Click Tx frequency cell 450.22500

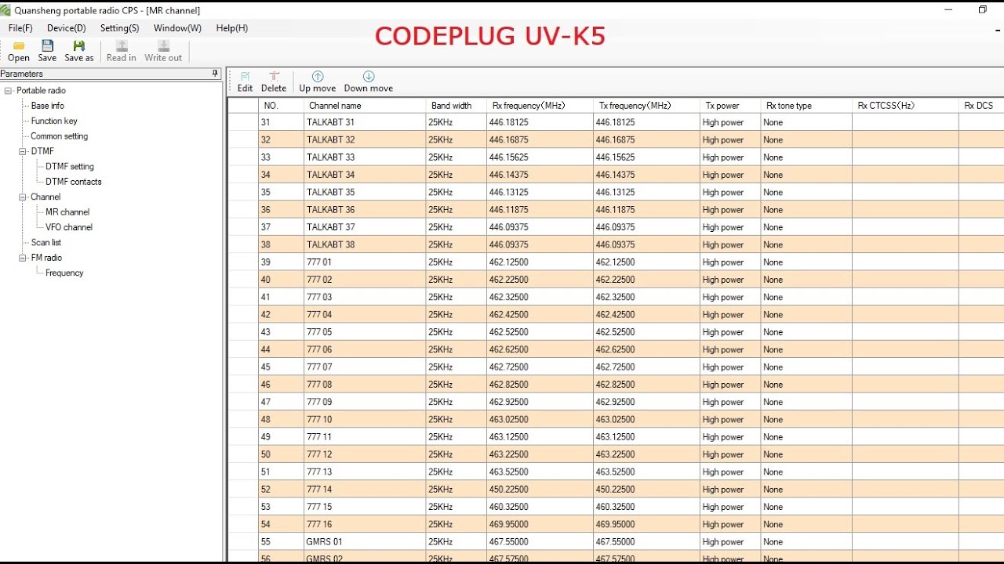[647, 490]
